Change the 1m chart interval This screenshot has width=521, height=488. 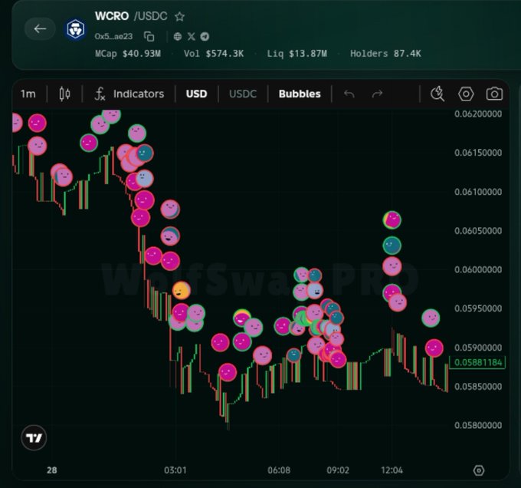pos(28,94)
